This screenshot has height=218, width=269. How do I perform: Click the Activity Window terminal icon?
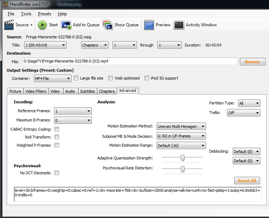point(179,25)
